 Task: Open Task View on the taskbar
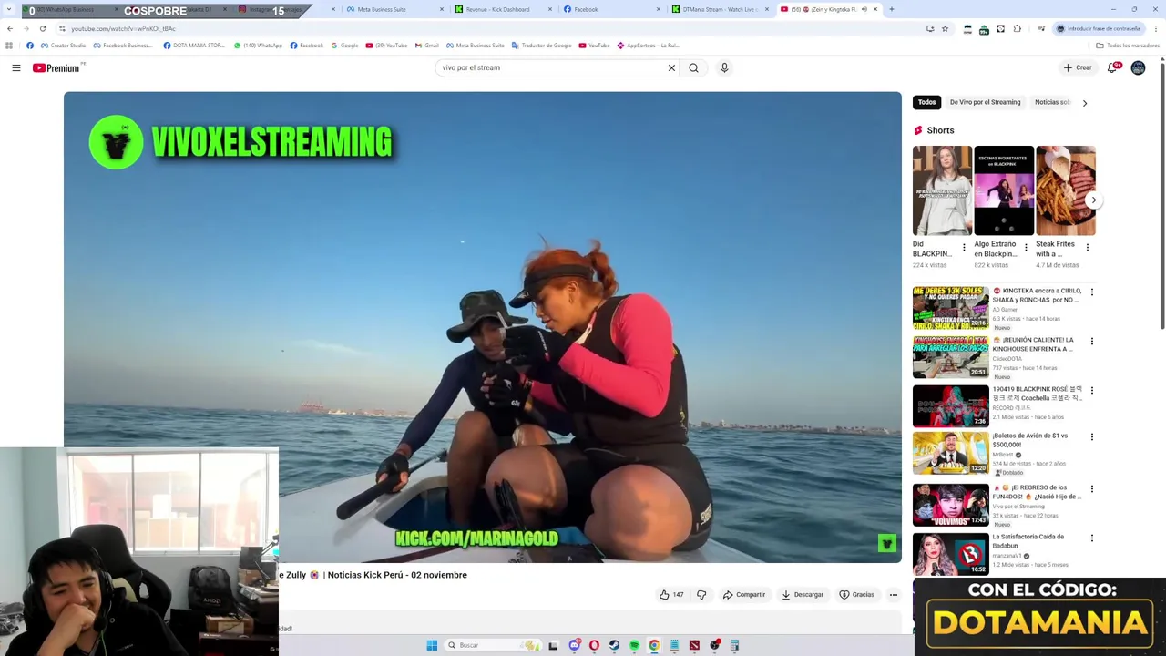pyautogui.click(x=553, y=645)
